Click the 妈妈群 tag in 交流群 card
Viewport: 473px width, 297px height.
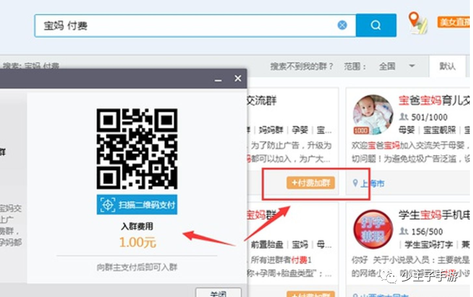point(271,130)
